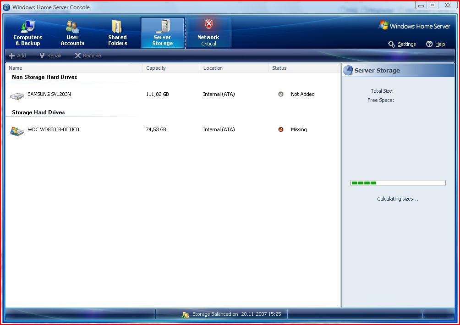Sort drives by Name column
The height and width of the screenshot is (325, 460).
(x=74, y=68)
